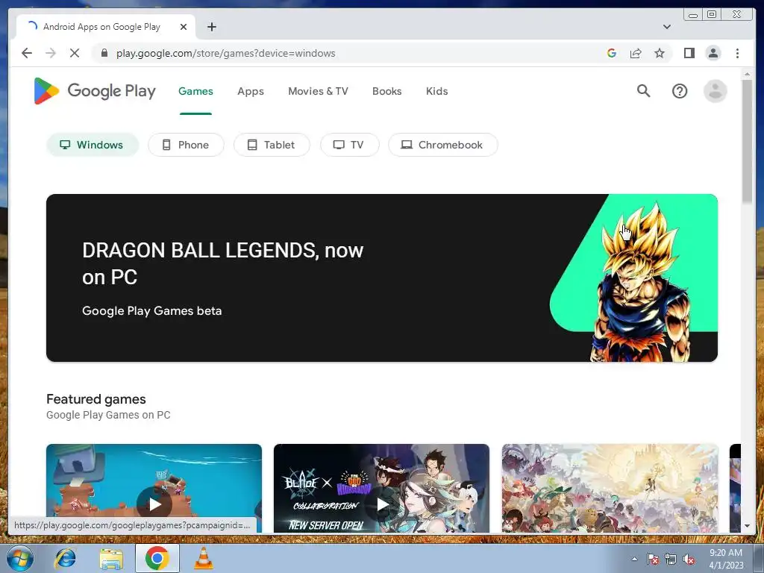This screenshot has height=573, width=764.
Task: Select the TV device filter chip
Action: coord(349,145)
